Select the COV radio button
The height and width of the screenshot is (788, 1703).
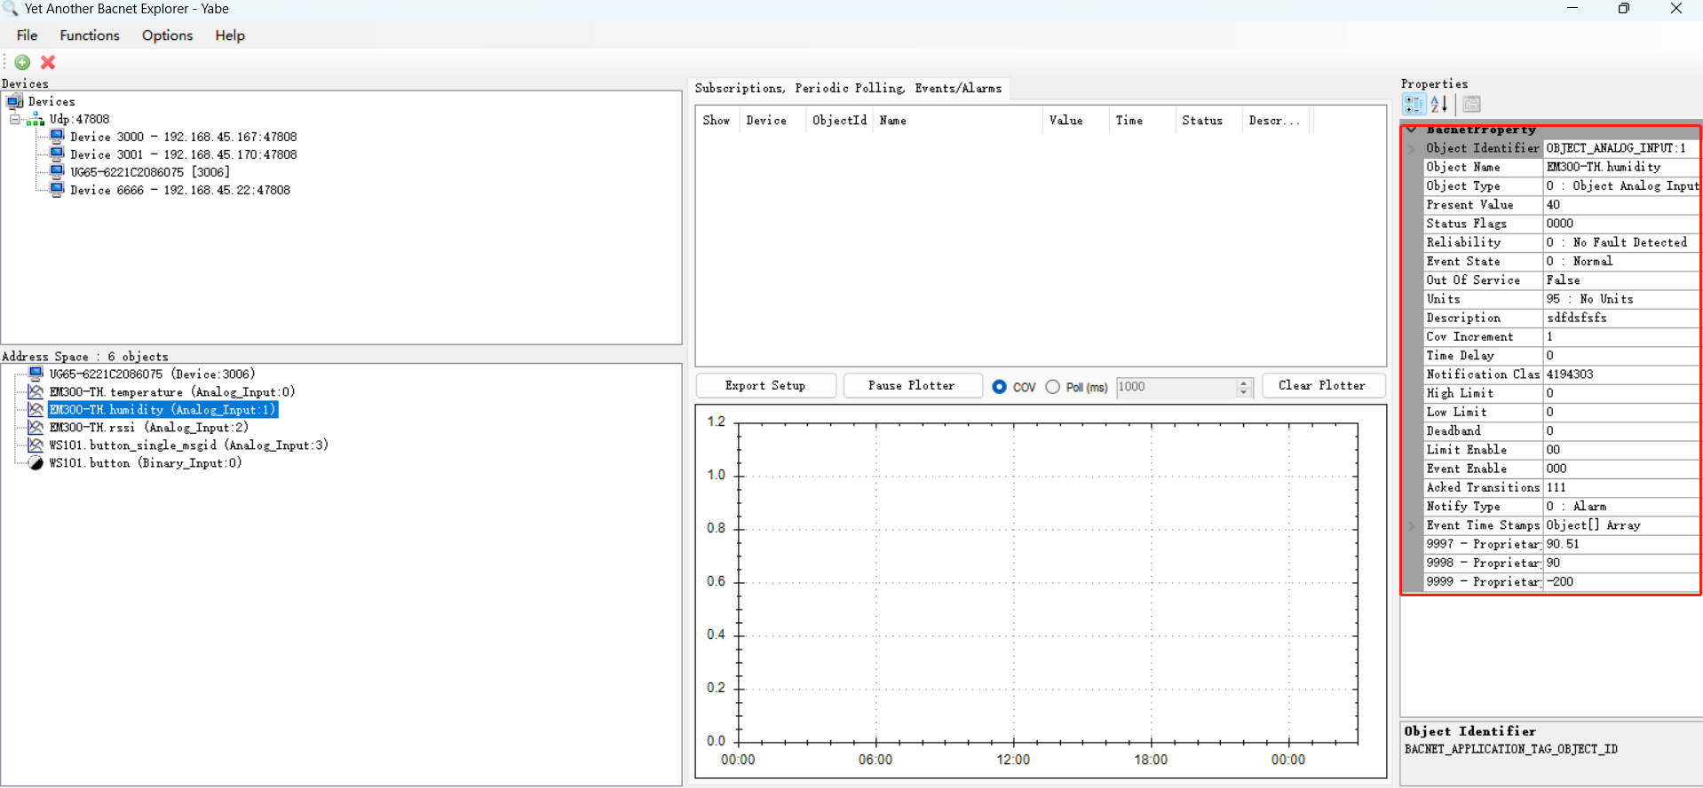pyautogui.click(x=999, y=387)
